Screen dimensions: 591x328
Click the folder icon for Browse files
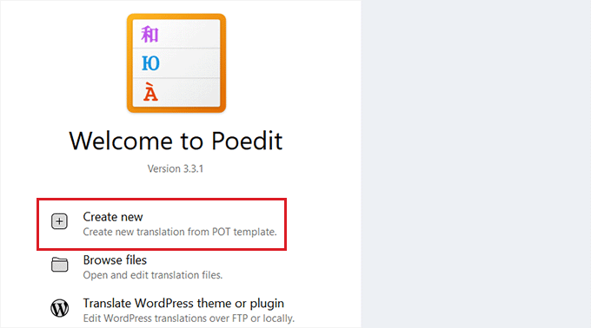coord(60,265)
